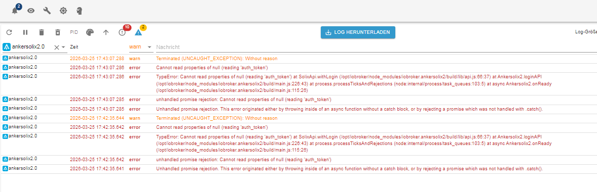Click the ankersolix2.0 adapter icon in first log row
The height and width of the screenshot is (192, 597).
click(6, 58)
